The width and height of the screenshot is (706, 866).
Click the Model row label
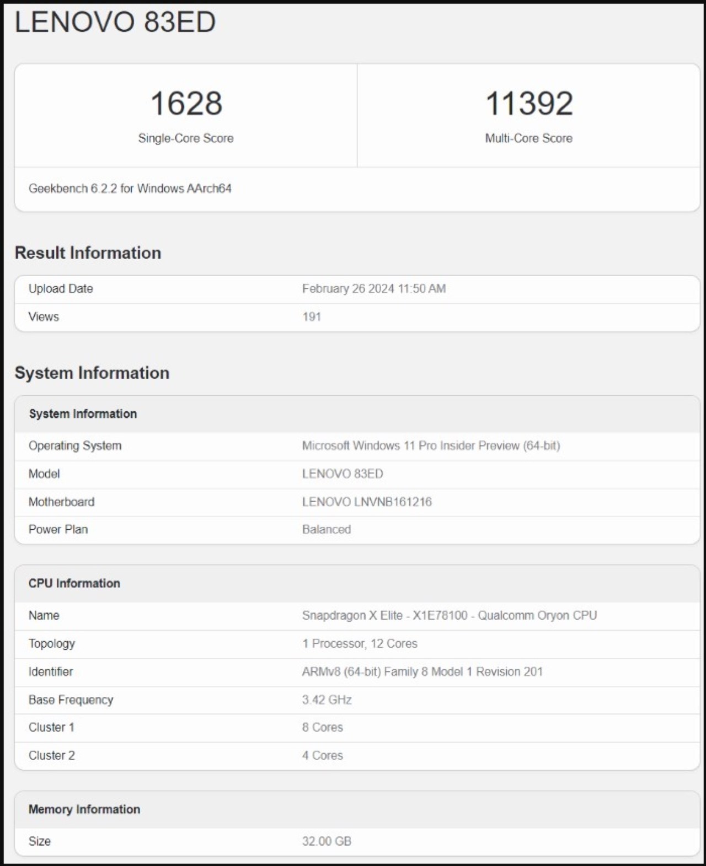(x=44, y=474)
